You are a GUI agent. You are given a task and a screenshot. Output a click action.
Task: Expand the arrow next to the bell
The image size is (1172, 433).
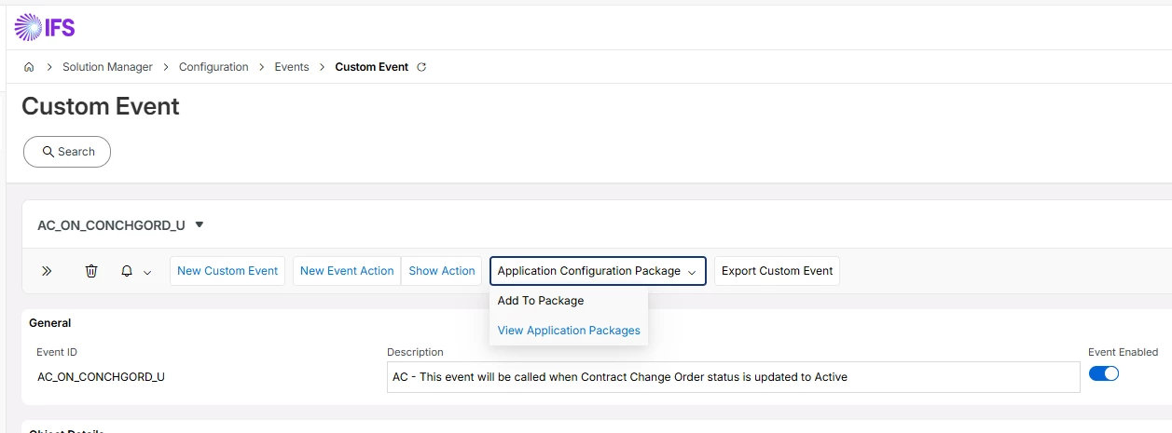(x=147, y=272)
